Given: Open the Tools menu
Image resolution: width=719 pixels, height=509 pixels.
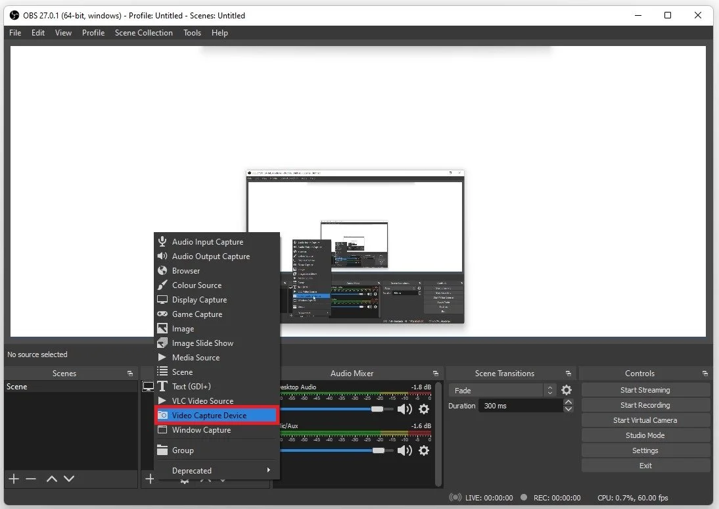Looking at the screenshot, I should 192,33.
